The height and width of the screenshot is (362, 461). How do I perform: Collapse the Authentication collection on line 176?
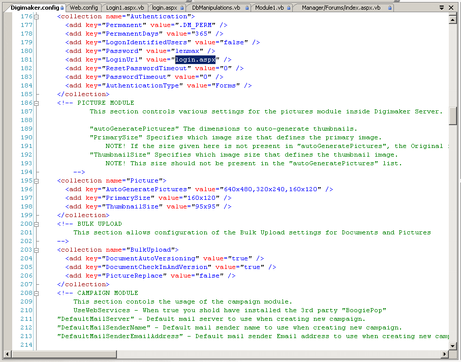(x=37, y=17)
